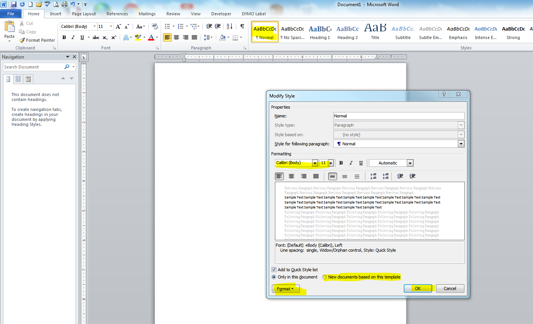
Task: Click Clear Formatting in the ribbon
Action: [x=155, y=26]
